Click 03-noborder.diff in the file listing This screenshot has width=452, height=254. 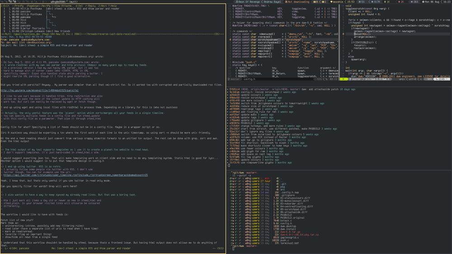click(292, 203)
